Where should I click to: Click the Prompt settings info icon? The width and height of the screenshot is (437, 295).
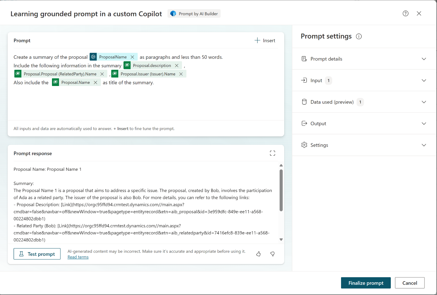point(359,36)
